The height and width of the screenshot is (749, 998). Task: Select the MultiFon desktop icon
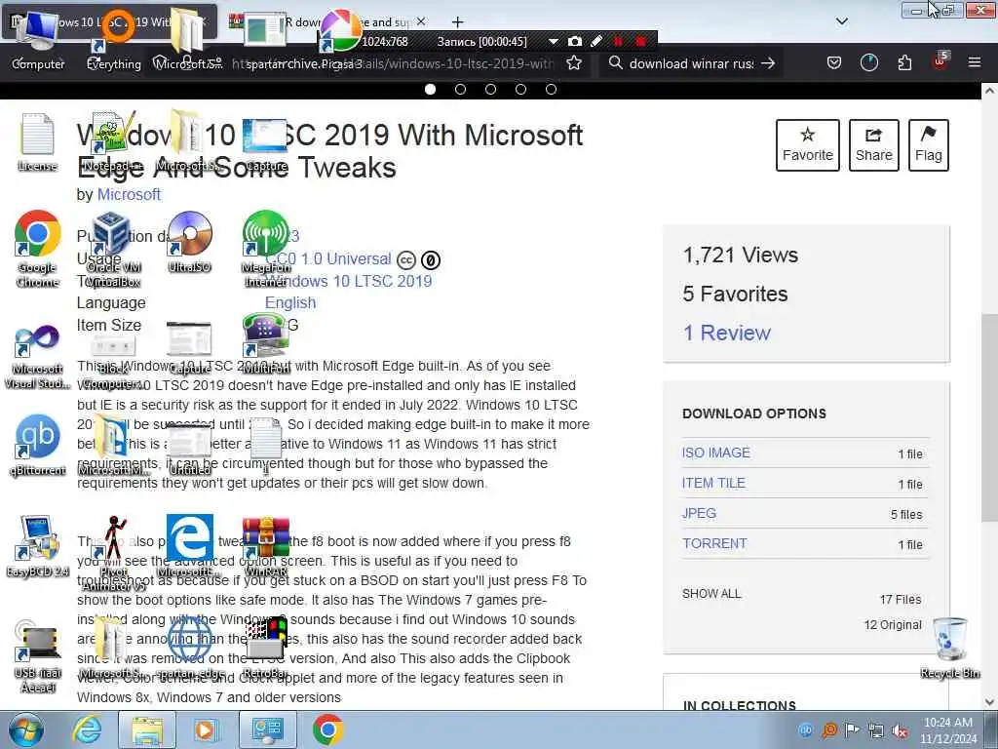pos(266,342)
